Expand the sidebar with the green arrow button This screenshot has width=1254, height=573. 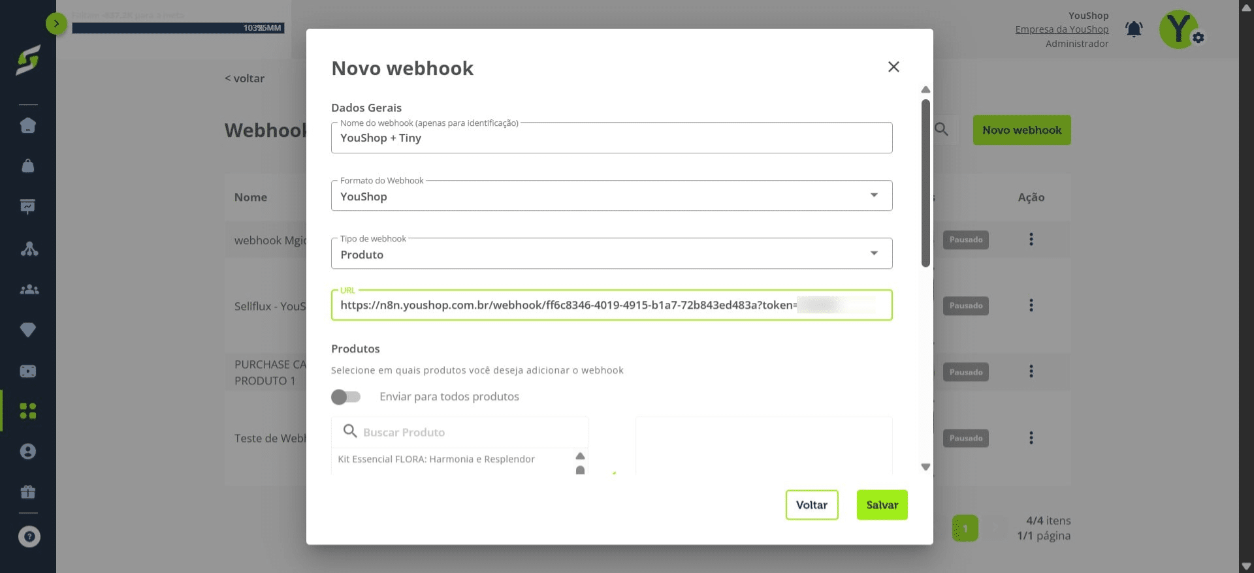click(56, 24)
